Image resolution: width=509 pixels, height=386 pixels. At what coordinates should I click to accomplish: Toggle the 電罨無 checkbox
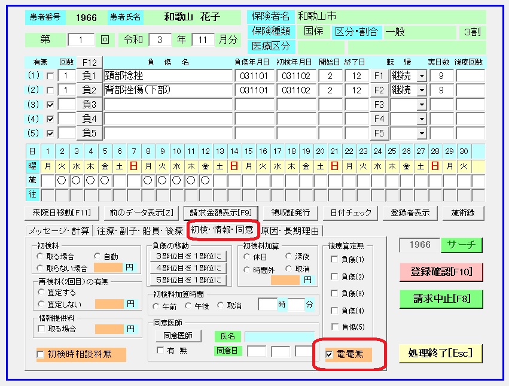coord(330,354)
